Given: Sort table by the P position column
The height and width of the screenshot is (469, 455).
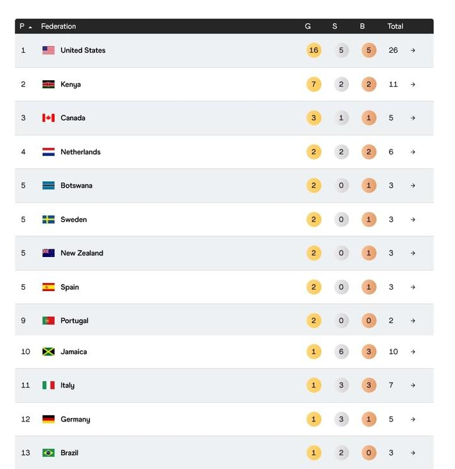Looking at the screenshot, I should click(x=25, y=26).
